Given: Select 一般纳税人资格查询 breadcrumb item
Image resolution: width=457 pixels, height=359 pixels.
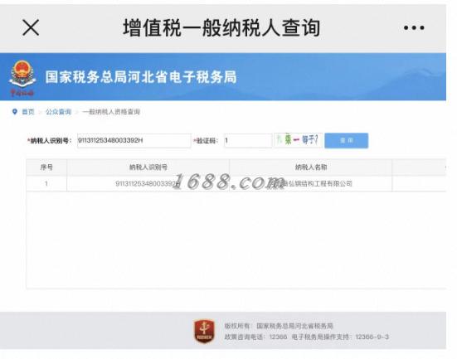Looking at the screenshot, I should click(111, 112).
